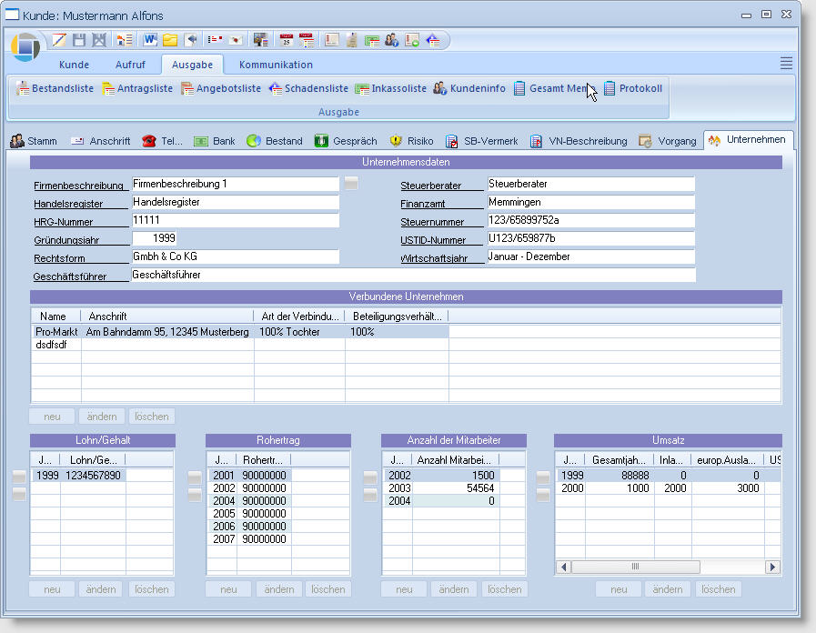This screenshot has height=633, width=816.
Task: Switch to the Kommunikation ribbon tab
Action: pyautogui.click(x=276, y=65)
